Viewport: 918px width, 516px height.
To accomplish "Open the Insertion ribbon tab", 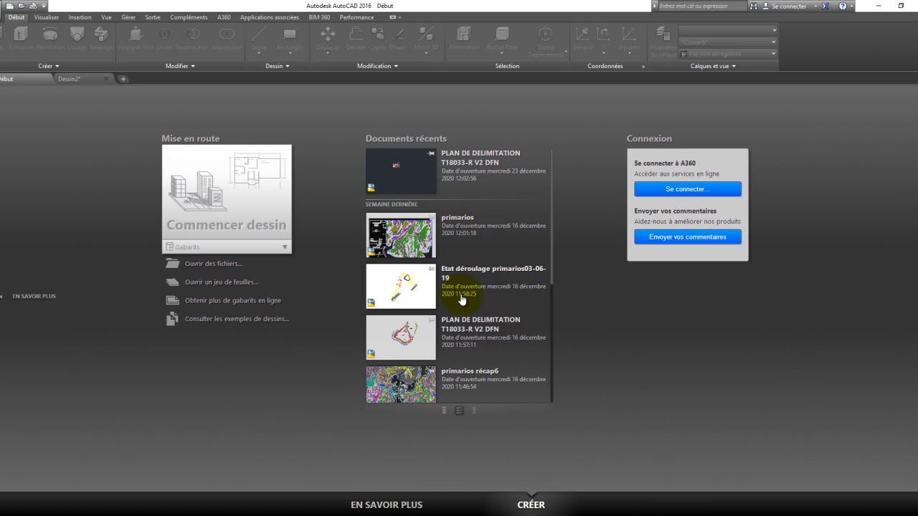I will point(80,17).
